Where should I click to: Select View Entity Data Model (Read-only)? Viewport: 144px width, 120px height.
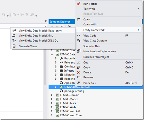pyautogui.click(x=40, y=31)
